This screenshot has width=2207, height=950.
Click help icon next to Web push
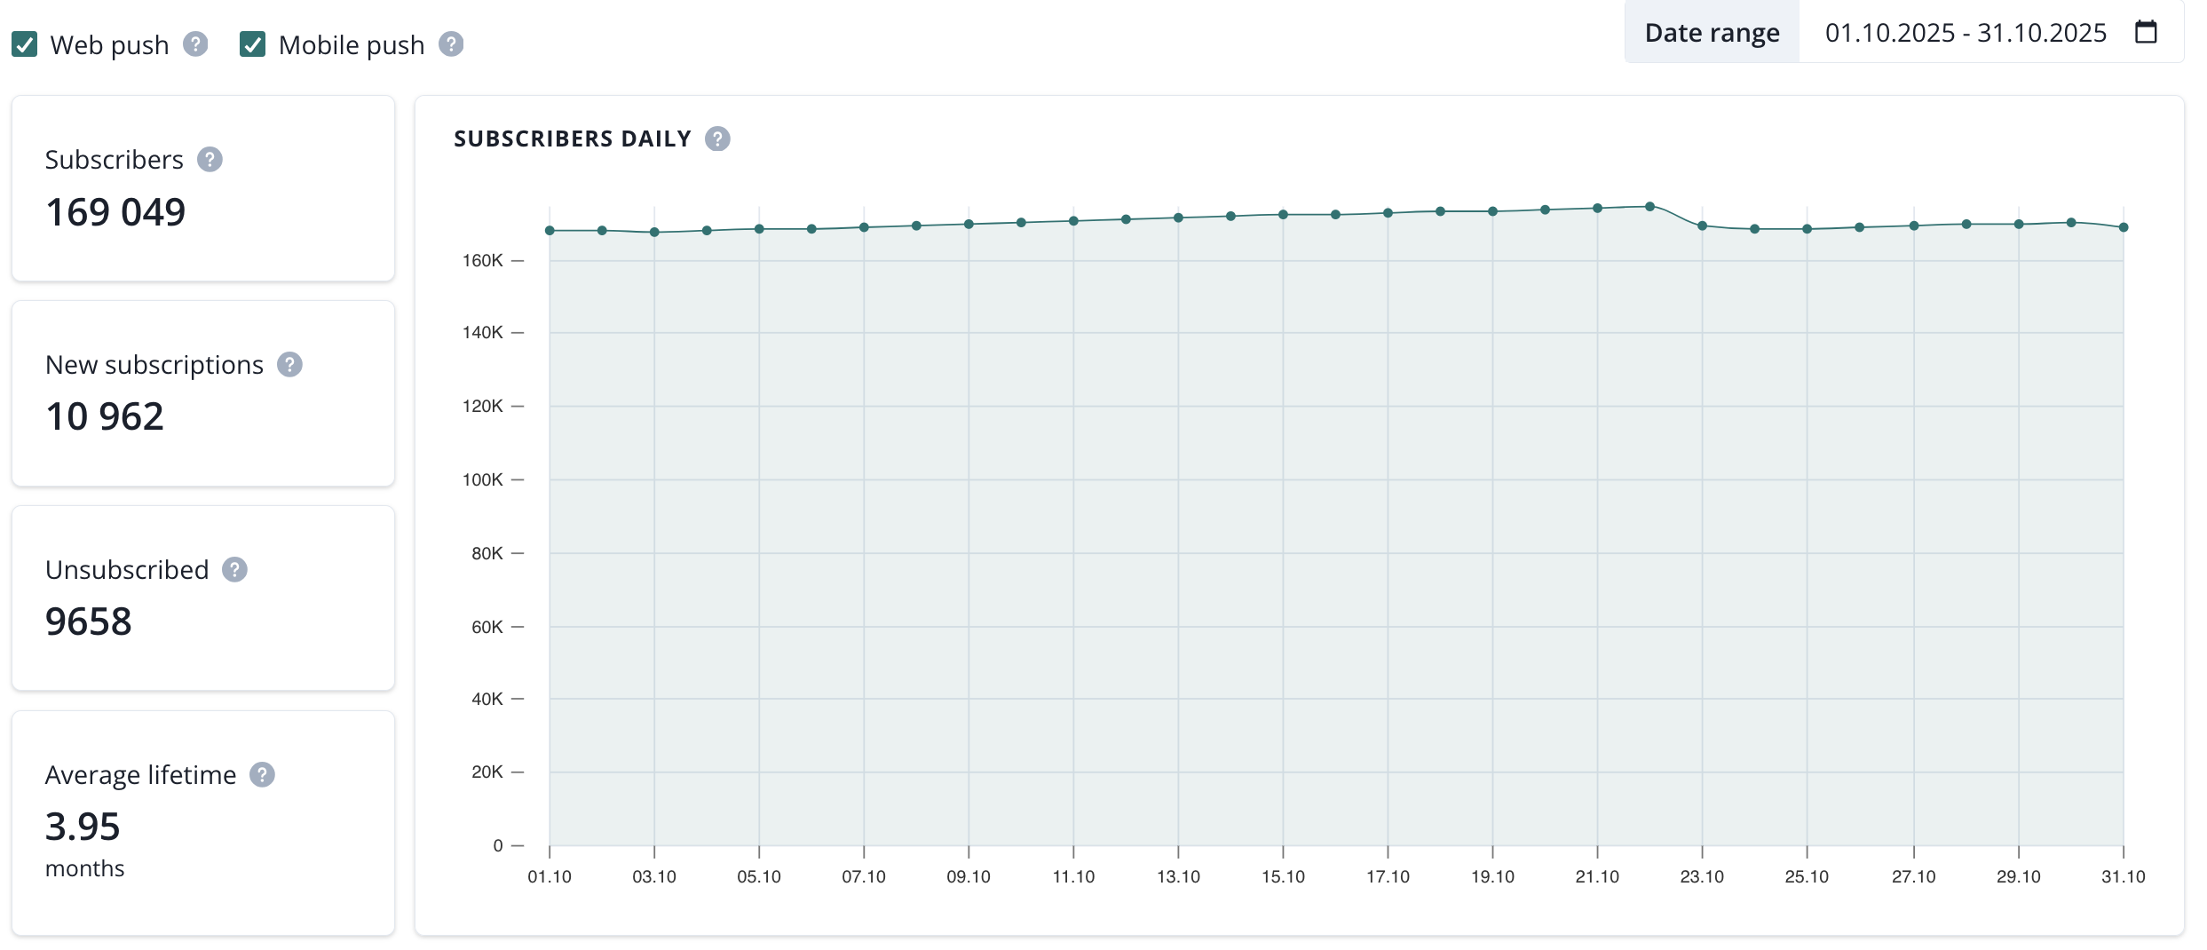(x=195, y=44)
